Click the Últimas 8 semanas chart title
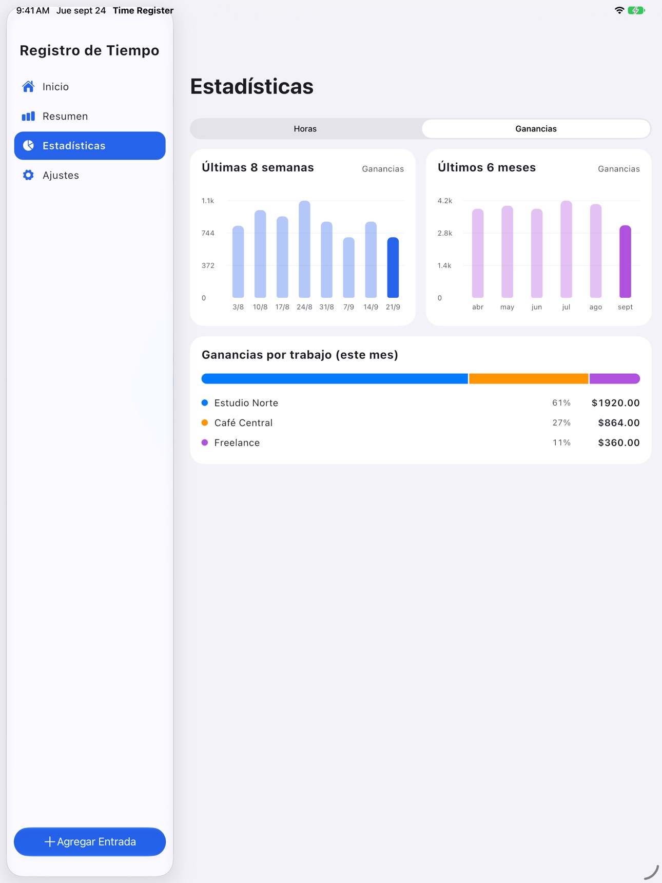662x883 pixels. coord(258,167)
